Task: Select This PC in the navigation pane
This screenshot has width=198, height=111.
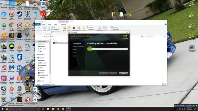Action: click(x=41, y=58)
